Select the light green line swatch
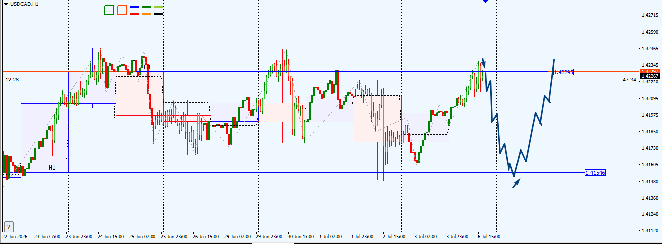This screenshot has height=244, width=662. [159, 7]
